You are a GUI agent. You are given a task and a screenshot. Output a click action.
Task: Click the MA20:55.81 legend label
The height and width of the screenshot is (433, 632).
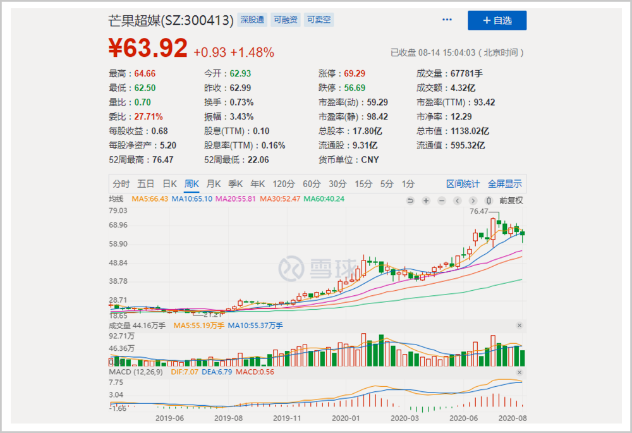pyautogui.click(x=235, y=199)
